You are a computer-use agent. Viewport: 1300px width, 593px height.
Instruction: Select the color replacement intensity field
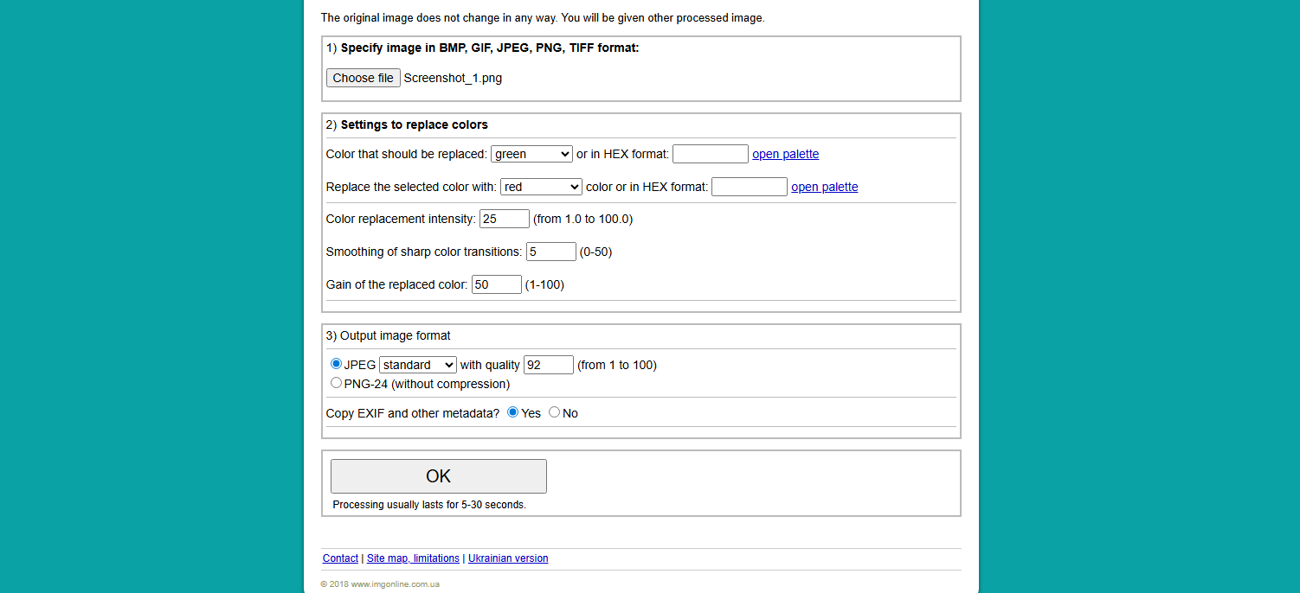(504, 218)
